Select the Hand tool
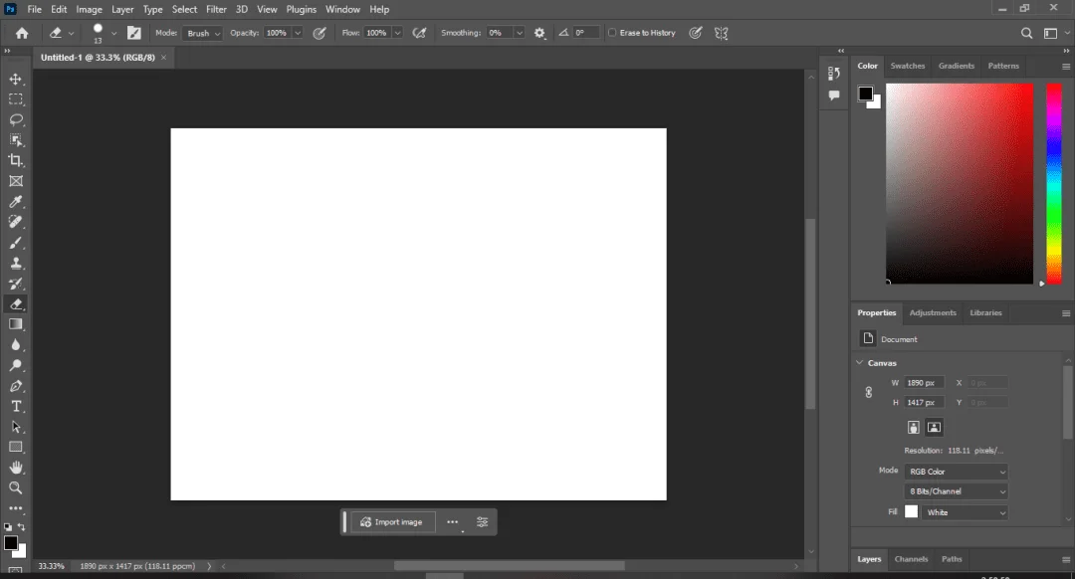The width and height of the screenshot is (1075, 579). tap(16, 468)
